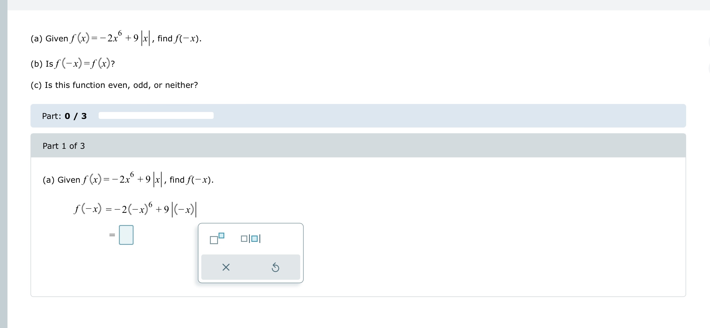Clear the answer using the X icon

point(226,267)
